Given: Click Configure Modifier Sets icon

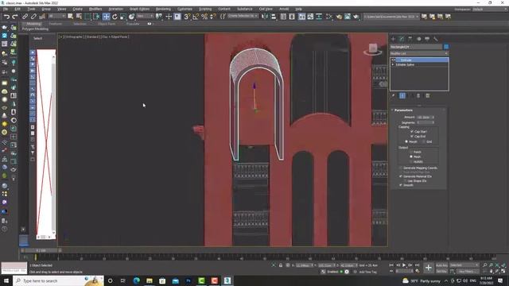Looking at the screenshot, I should 428,95.
